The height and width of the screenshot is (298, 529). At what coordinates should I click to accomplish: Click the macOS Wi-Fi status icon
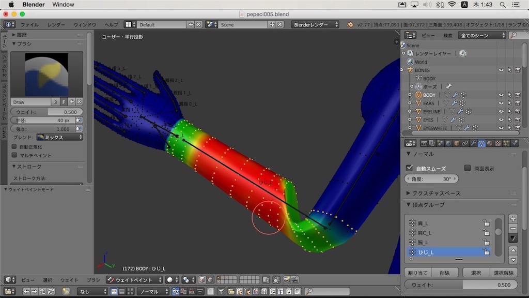coord(452,5)
